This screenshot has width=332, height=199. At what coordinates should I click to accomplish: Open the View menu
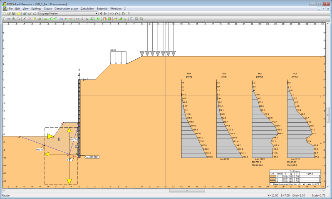click(x=25, y=9)
